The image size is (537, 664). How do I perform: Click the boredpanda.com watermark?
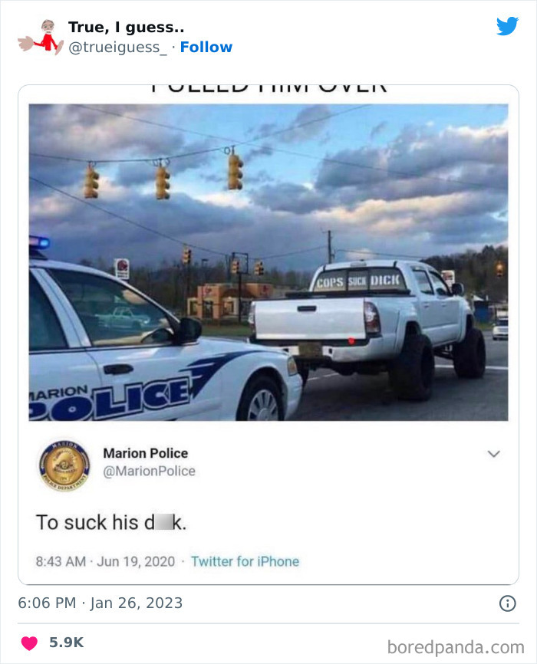456,647
